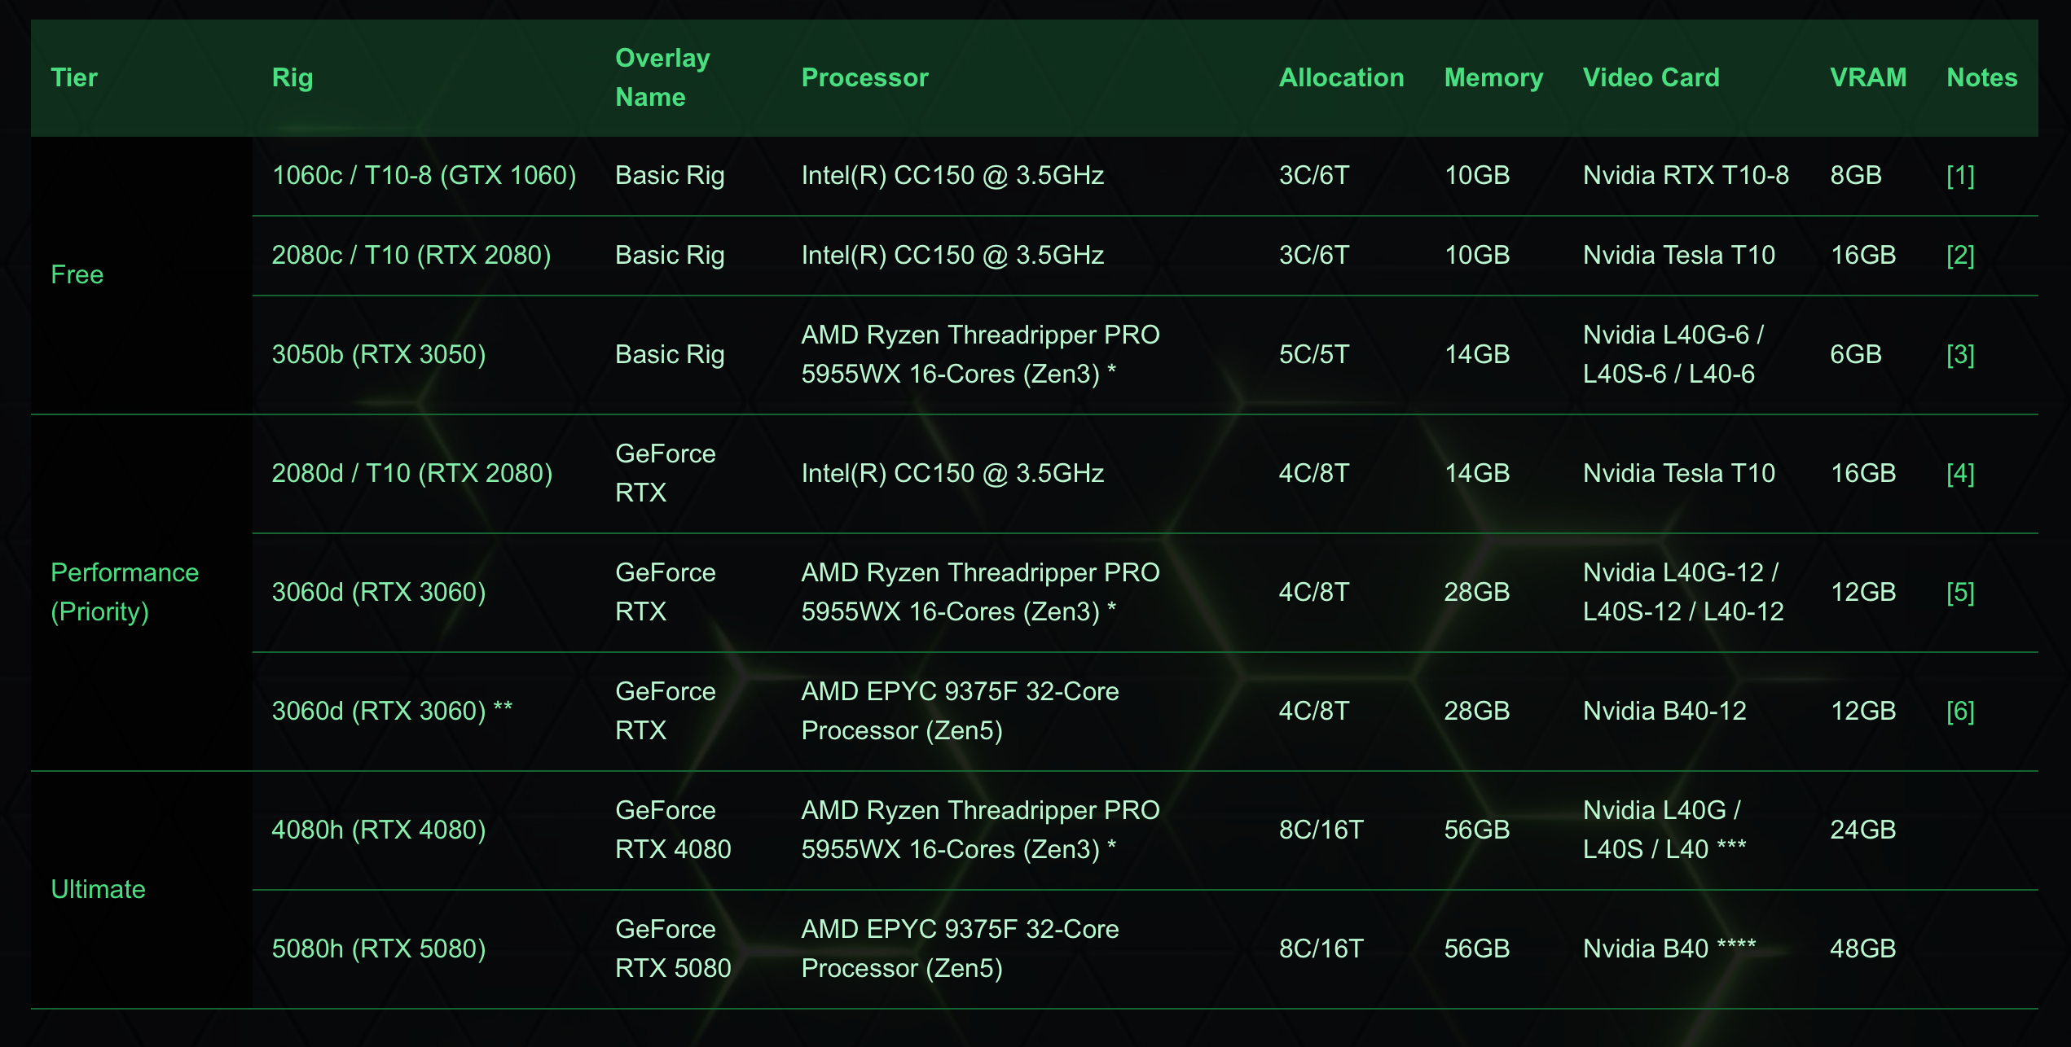This screenshot has height=1047, width=2071.
Task: Click the Ultimate tier cell
Action: tap(98, 889)
